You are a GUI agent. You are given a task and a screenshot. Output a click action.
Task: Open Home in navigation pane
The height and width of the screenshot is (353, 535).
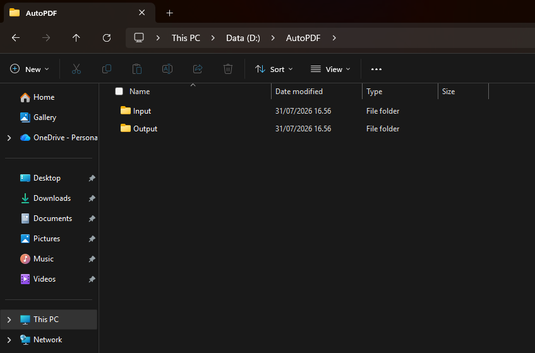[44, 97]
